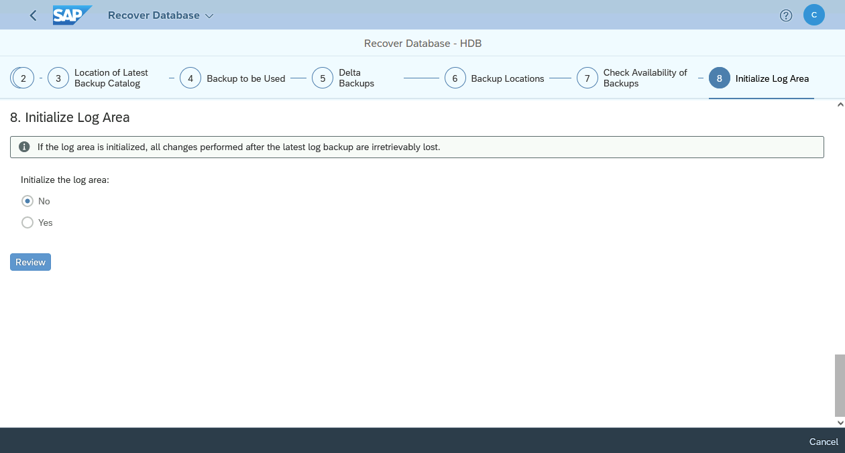Click the scrollbar down arrow
This screenshot has width=845, height=453.
click(840, 423)
